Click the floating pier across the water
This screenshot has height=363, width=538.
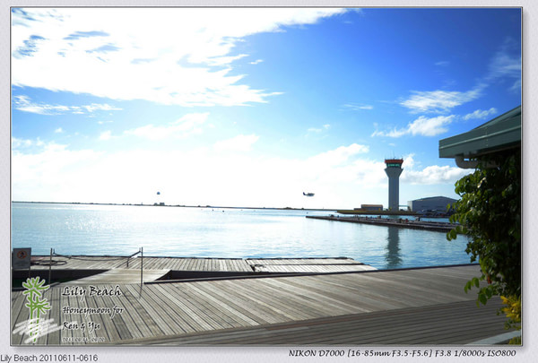[377, 220]
